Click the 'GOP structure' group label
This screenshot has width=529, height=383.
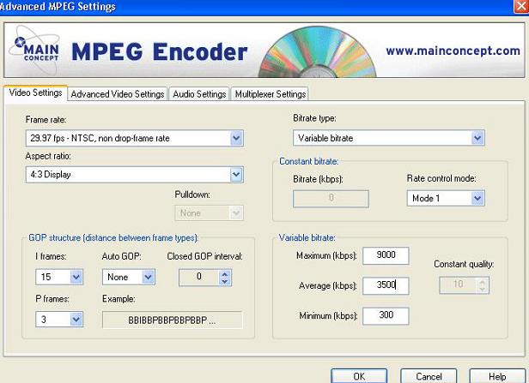pos(113,238)
